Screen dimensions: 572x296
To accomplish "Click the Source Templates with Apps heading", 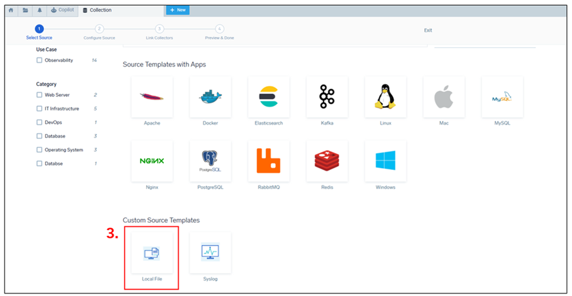I will point(164,65).
